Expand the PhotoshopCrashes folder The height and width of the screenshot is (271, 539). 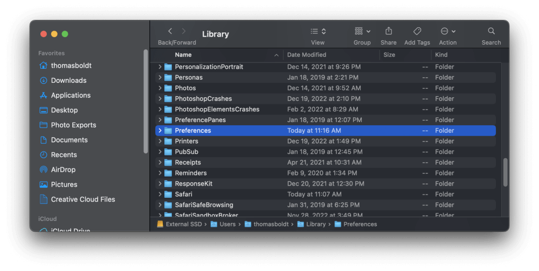click(160, 99)
